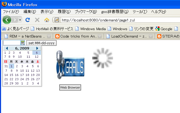Focus the URL address field

point(120,20)
